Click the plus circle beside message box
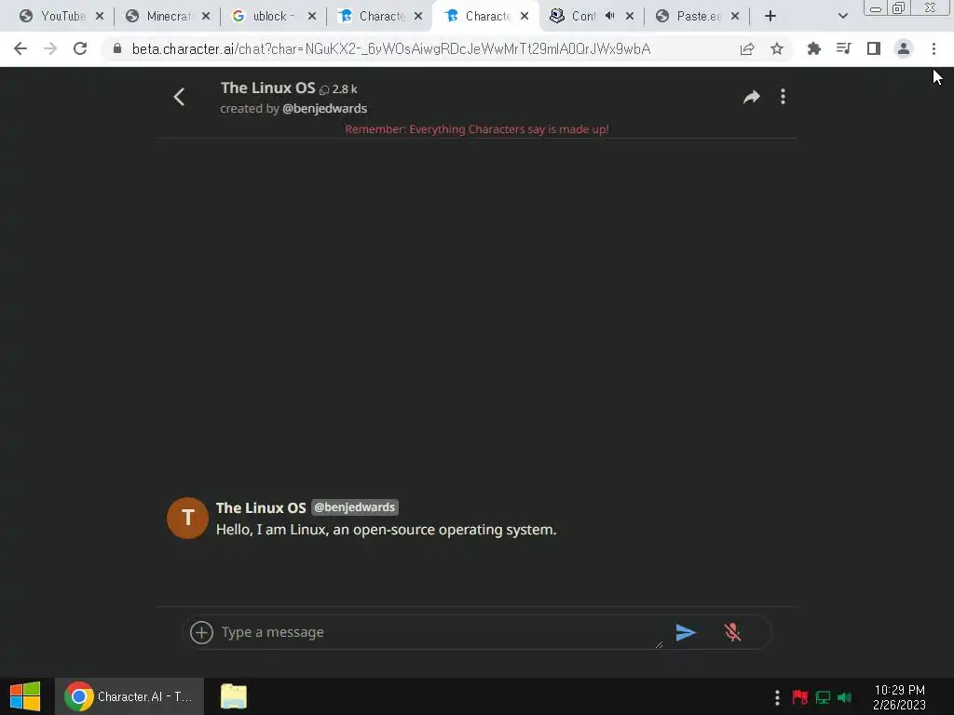Viewport: 954px width, 715px height. [201, 632]
